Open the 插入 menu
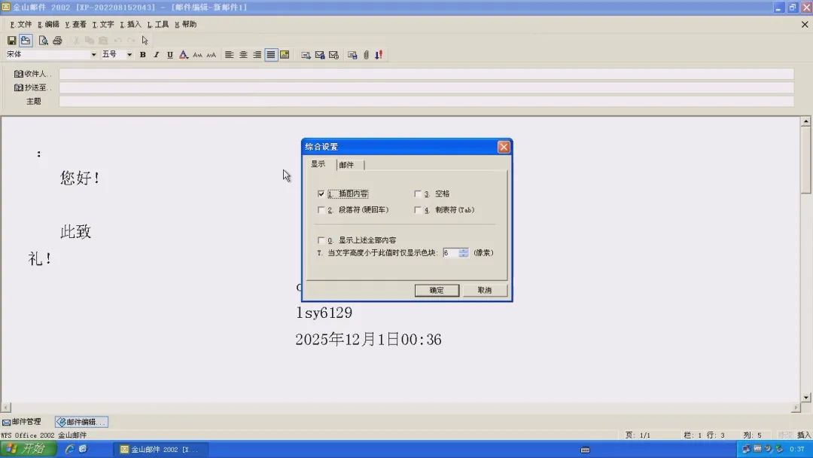This screenshot has width=813, height=458. (131, 24)
